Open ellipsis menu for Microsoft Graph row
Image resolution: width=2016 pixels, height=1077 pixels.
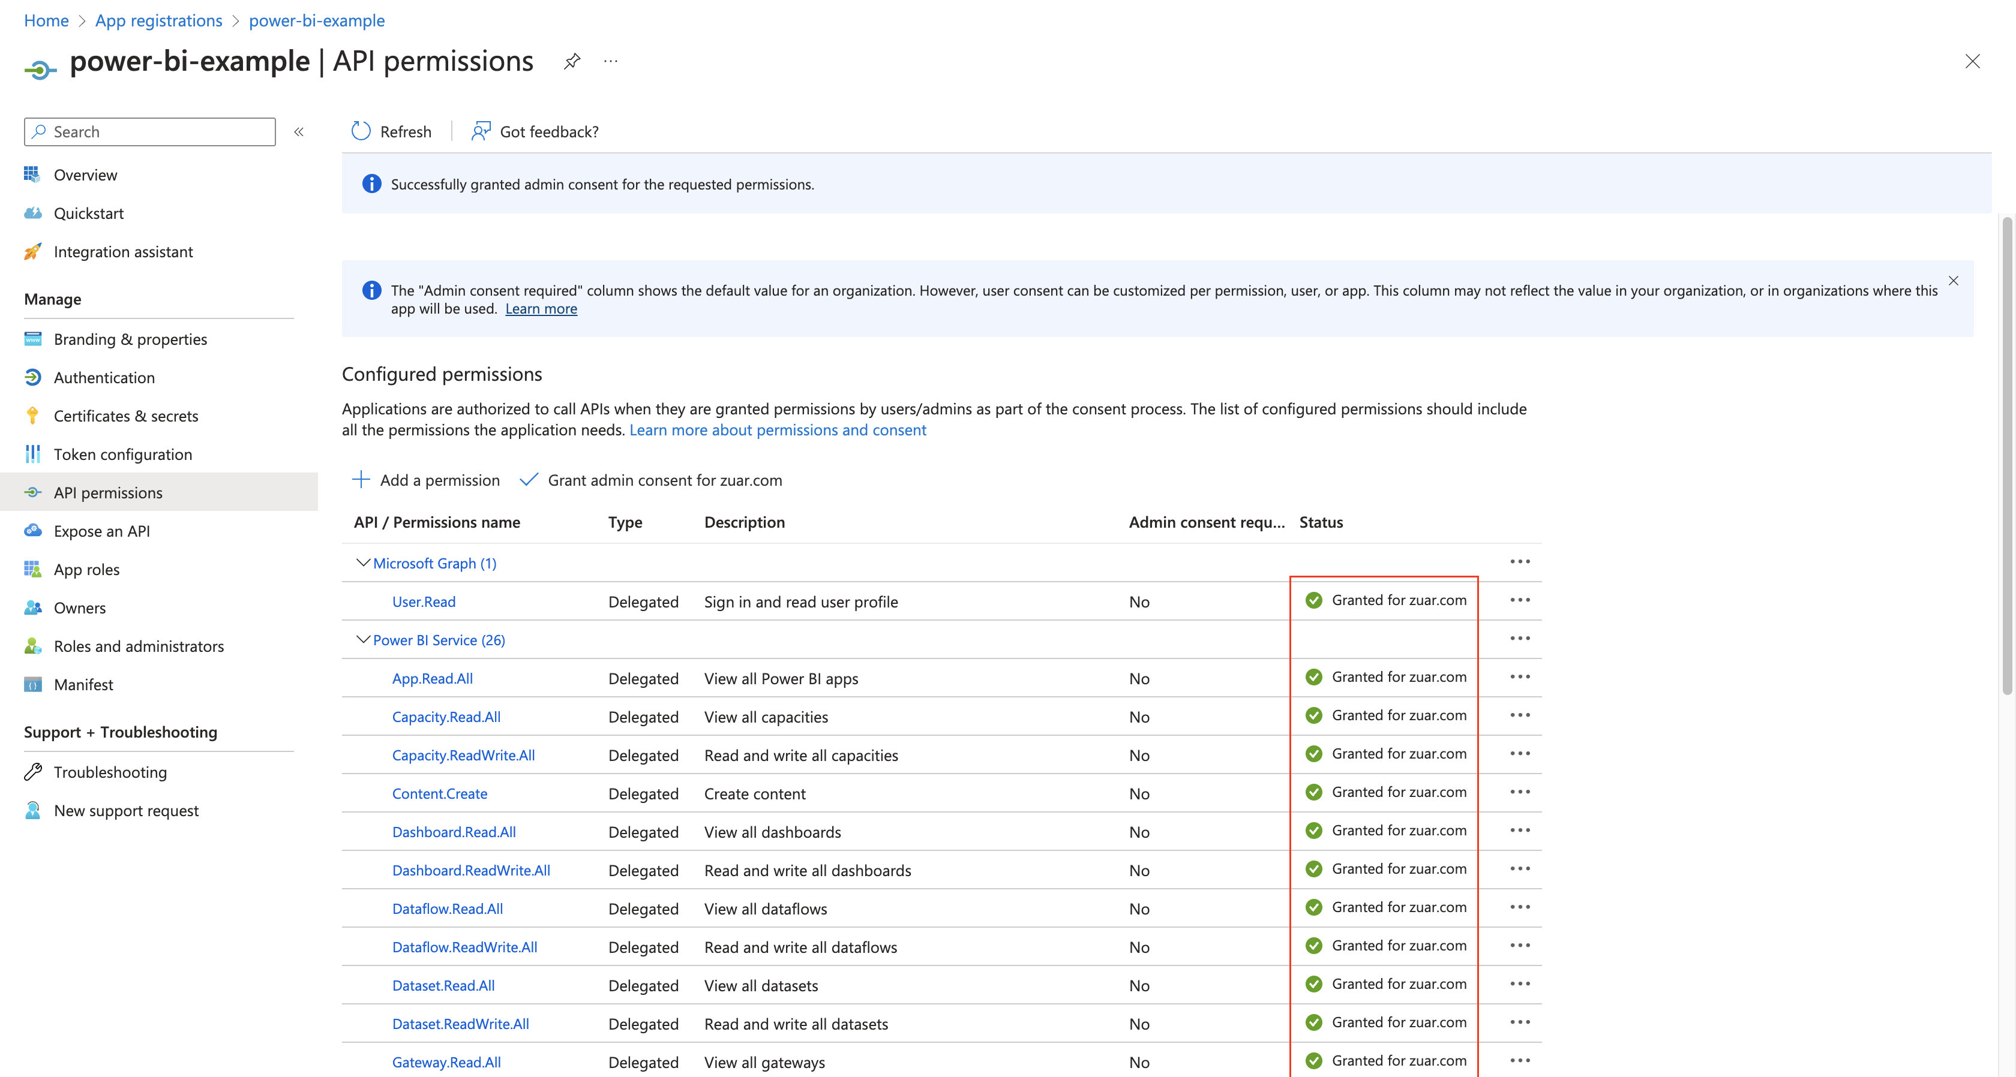pyautogui.click(x=1520, y=561)
